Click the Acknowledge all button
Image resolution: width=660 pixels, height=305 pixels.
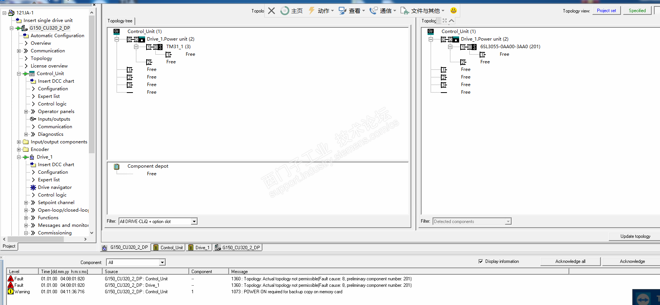pos(570,261)
